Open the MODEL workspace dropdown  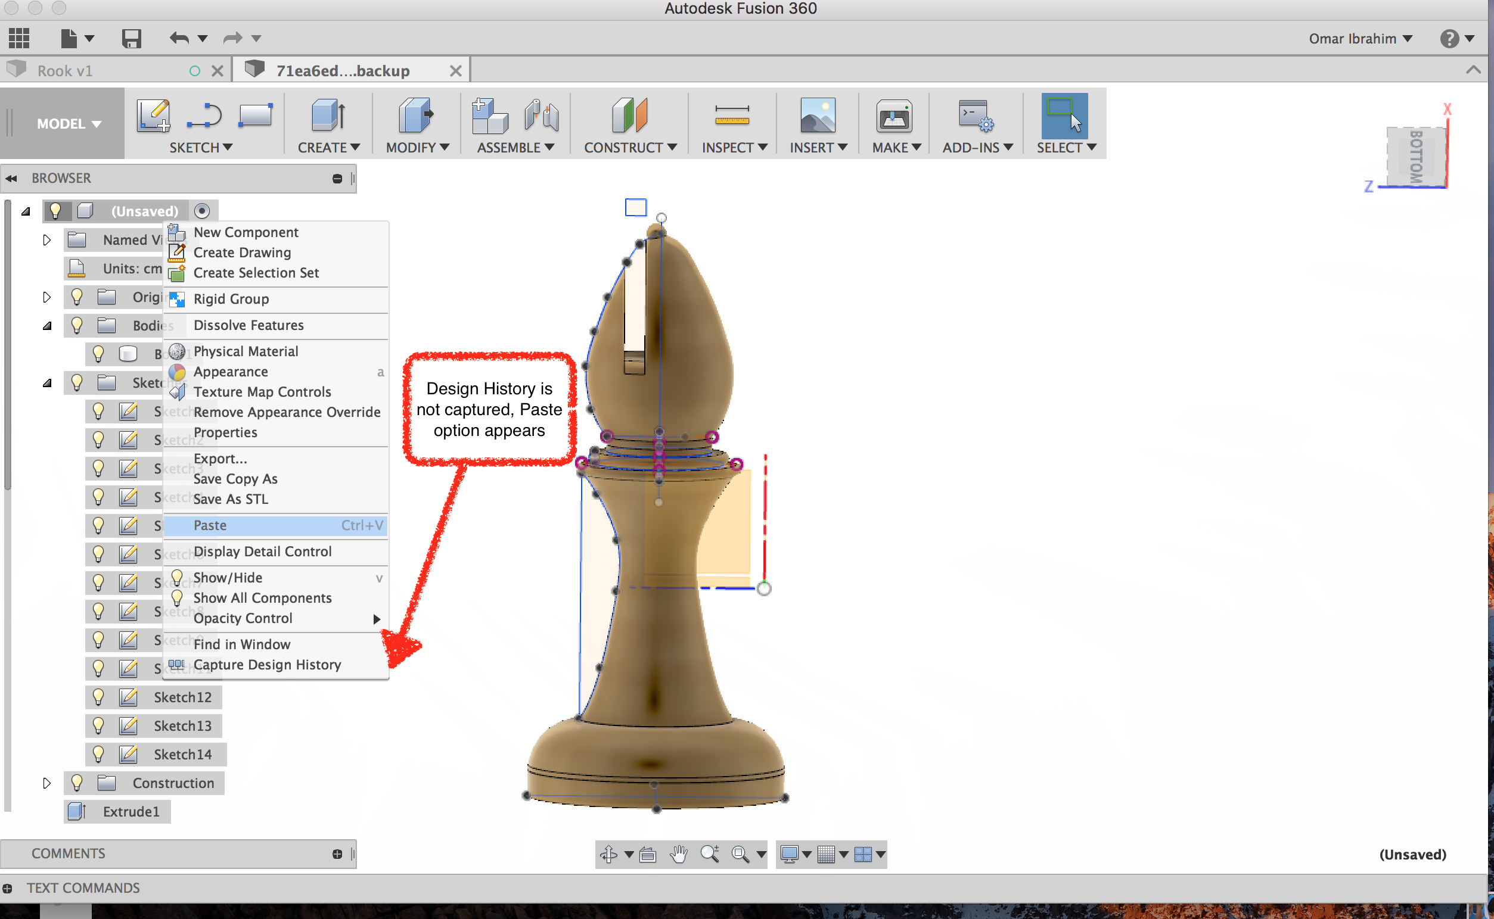tap(69, 124)
